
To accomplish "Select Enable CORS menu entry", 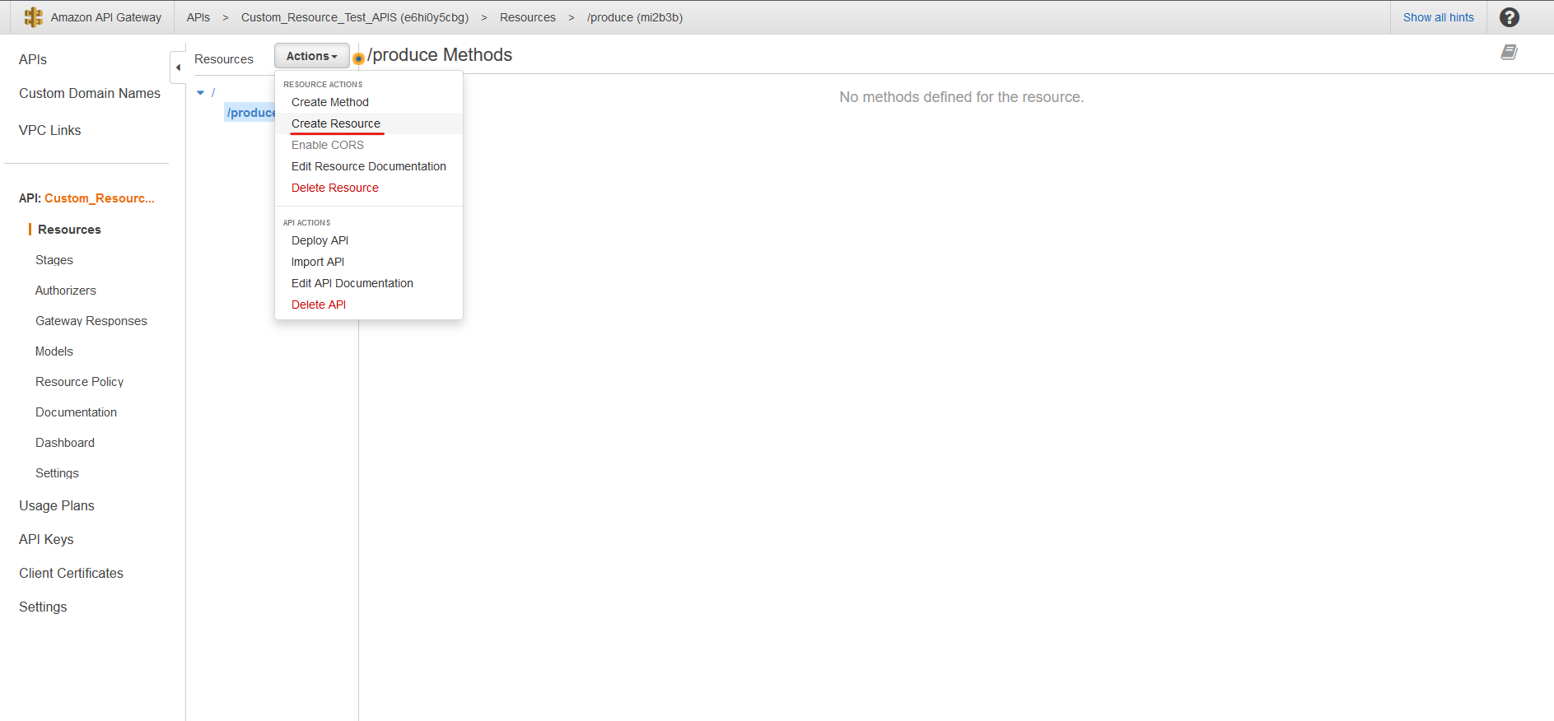I will point(368,145).
